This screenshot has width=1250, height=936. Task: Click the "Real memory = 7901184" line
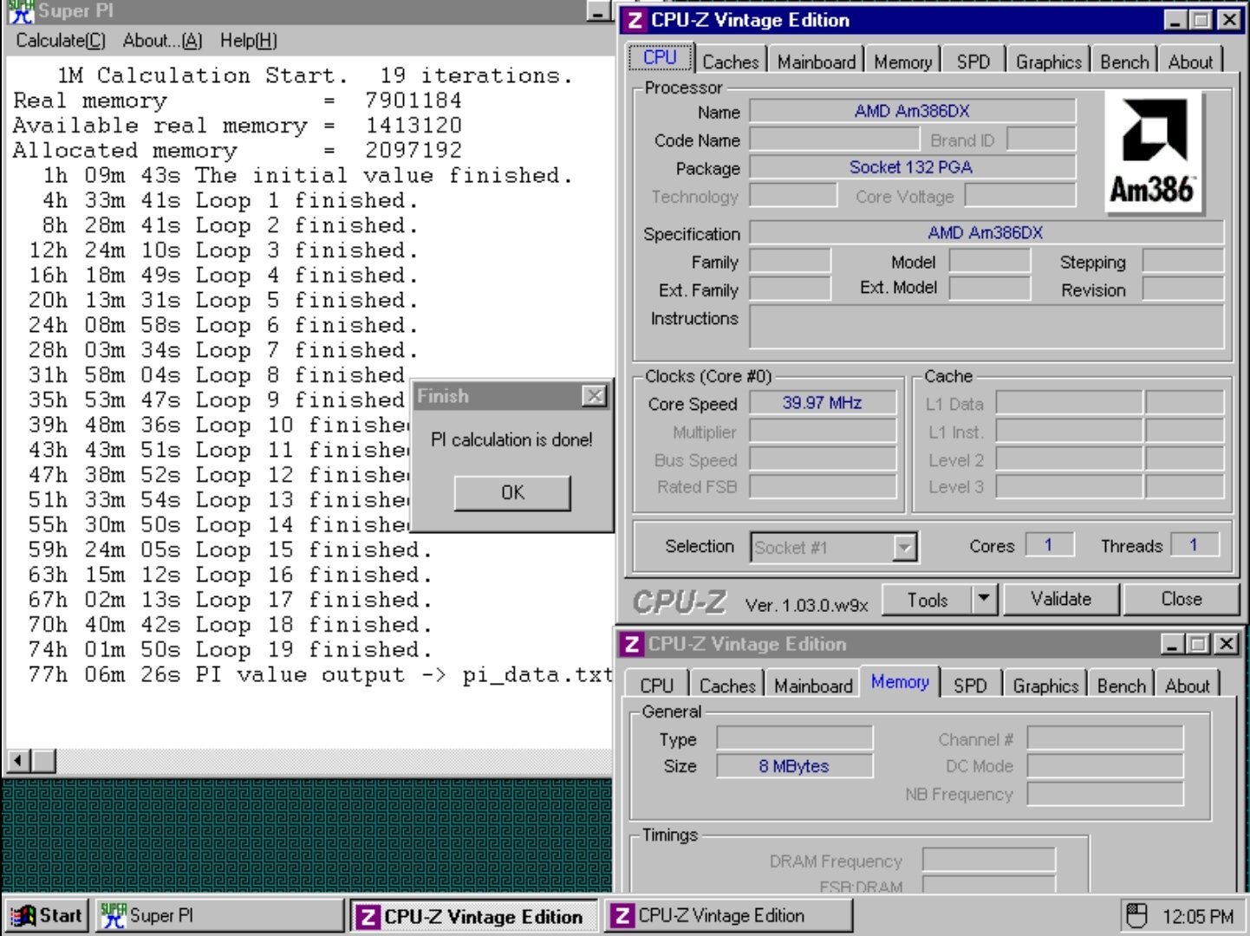pyautogui.click(x=238, y=101)
